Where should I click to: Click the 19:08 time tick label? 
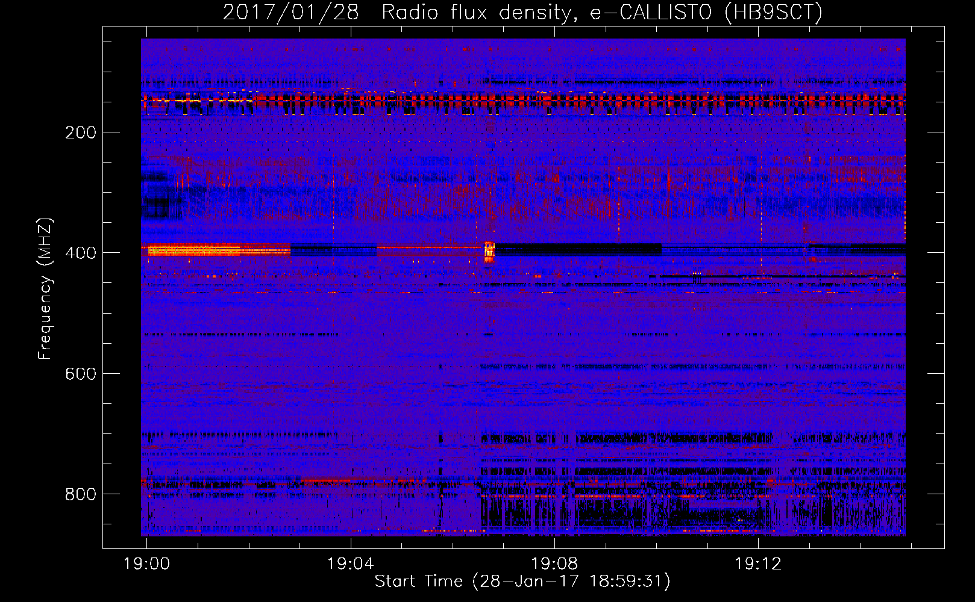(x=554, y=564)
